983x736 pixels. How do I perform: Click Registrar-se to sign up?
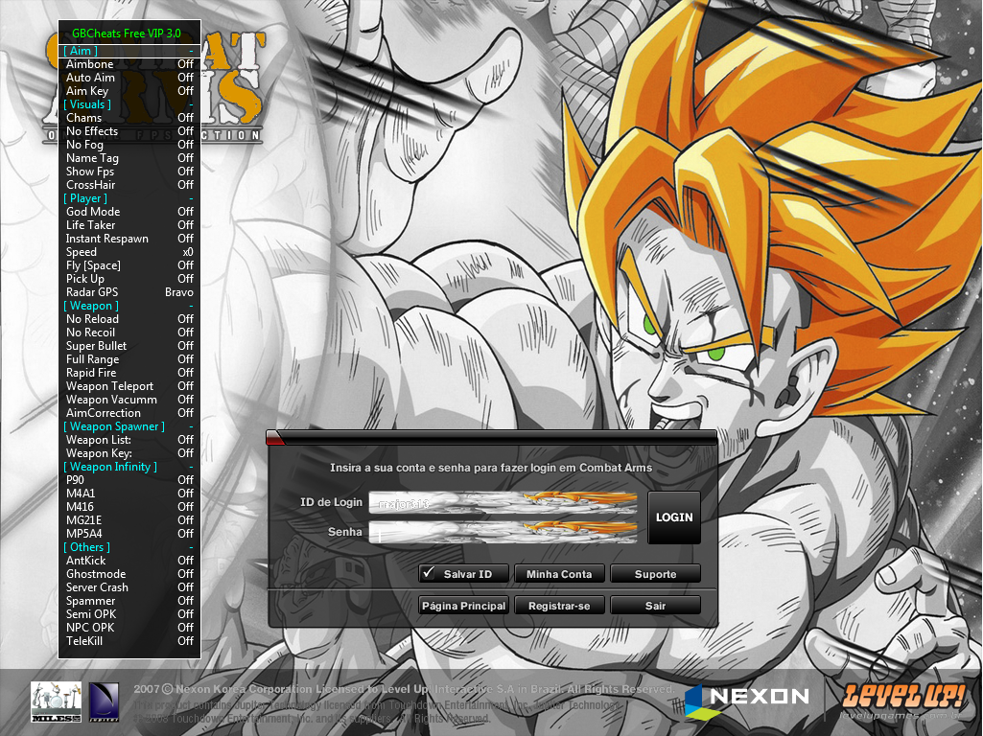coord(559,606)
